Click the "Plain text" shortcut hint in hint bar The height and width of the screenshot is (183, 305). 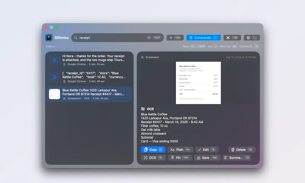pos(225,46)
